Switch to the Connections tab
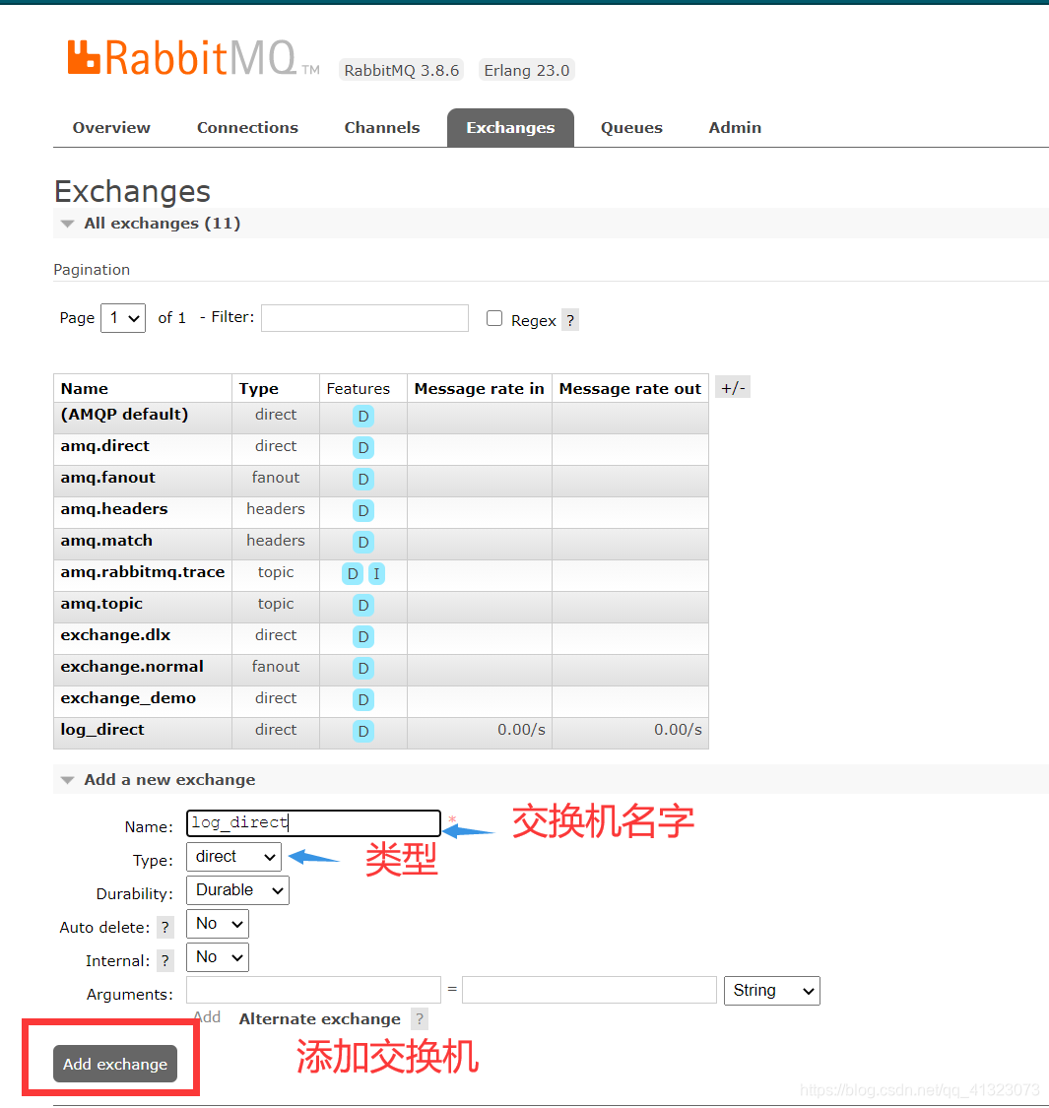This screenshot has width=1049, height=1108. coord(247,128)
